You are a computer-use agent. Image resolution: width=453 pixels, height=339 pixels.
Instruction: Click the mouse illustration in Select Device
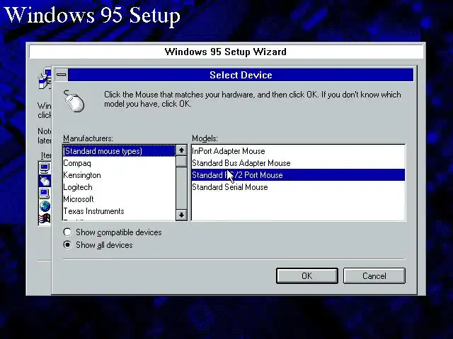pos(74,101)
